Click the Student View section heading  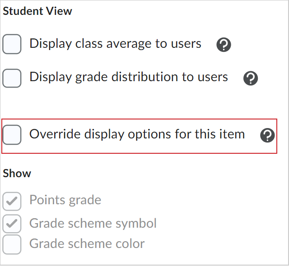[37, 11]
